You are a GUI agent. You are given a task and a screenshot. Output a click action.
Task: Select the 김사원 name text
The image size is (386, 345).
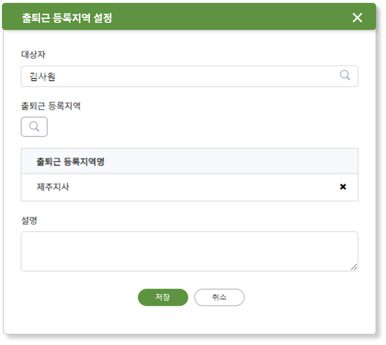tap(42, 77)
